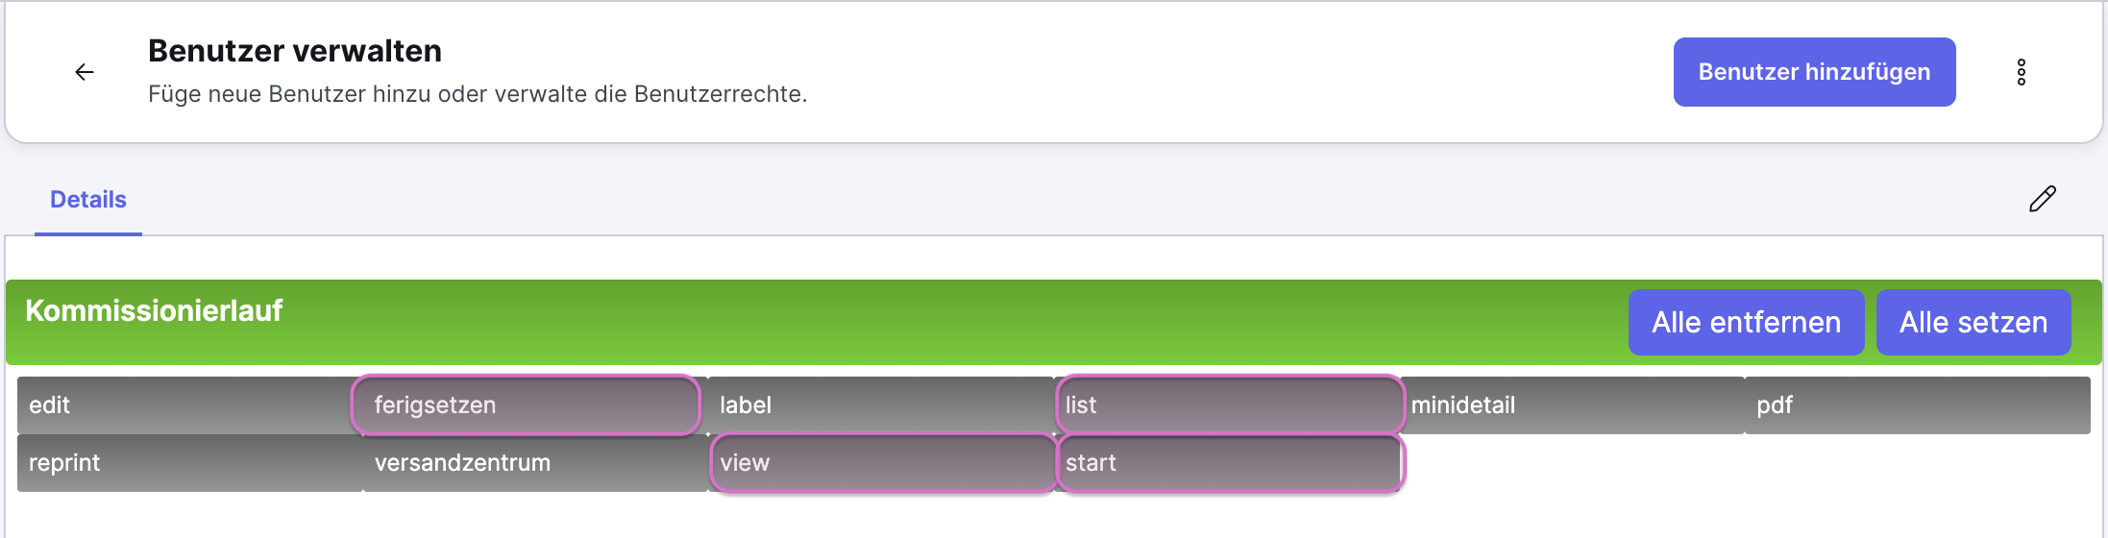Enable the minidetail permission
This screenshot has height=538, width=2108.
point(1573,405)
